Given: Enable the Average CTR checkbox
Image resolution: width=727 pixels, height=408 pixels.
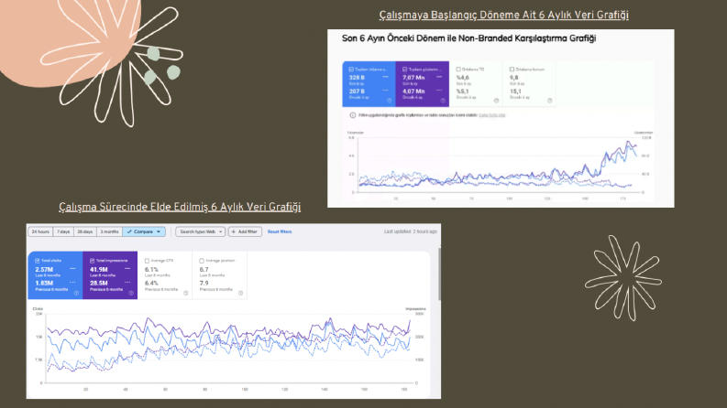Looking at the screenshot, I should point(147,261).
